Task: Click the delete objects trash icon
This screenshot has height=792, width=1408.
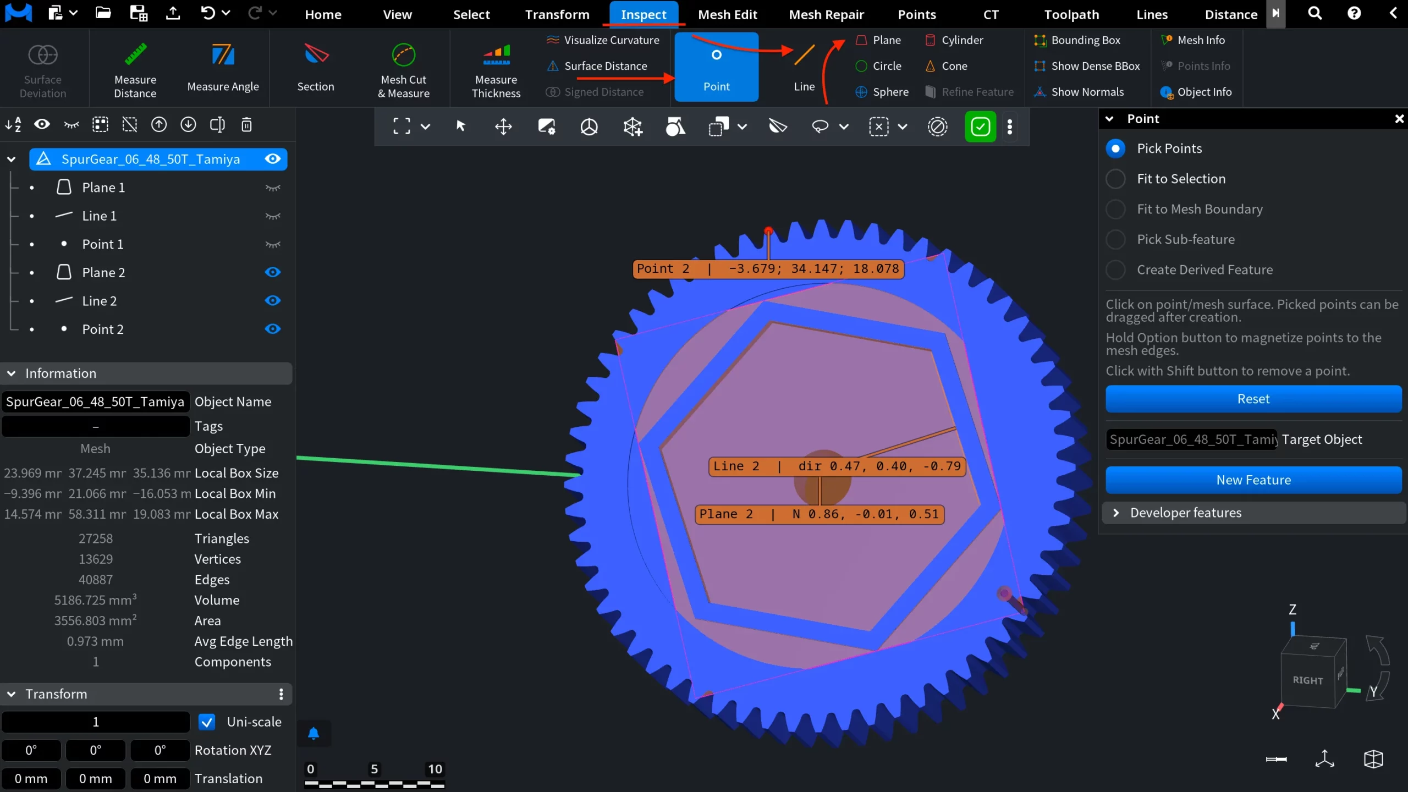Action: coord(246,125)
